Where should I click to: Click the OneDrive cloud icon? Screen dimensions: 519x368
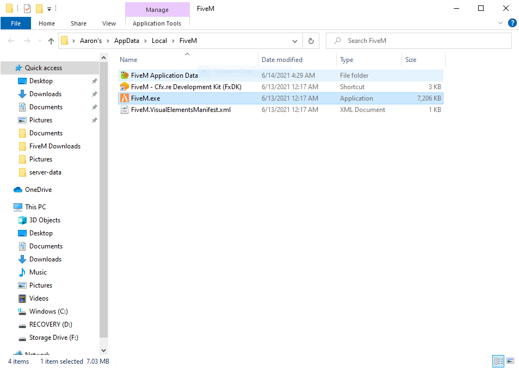click(18, 190)
